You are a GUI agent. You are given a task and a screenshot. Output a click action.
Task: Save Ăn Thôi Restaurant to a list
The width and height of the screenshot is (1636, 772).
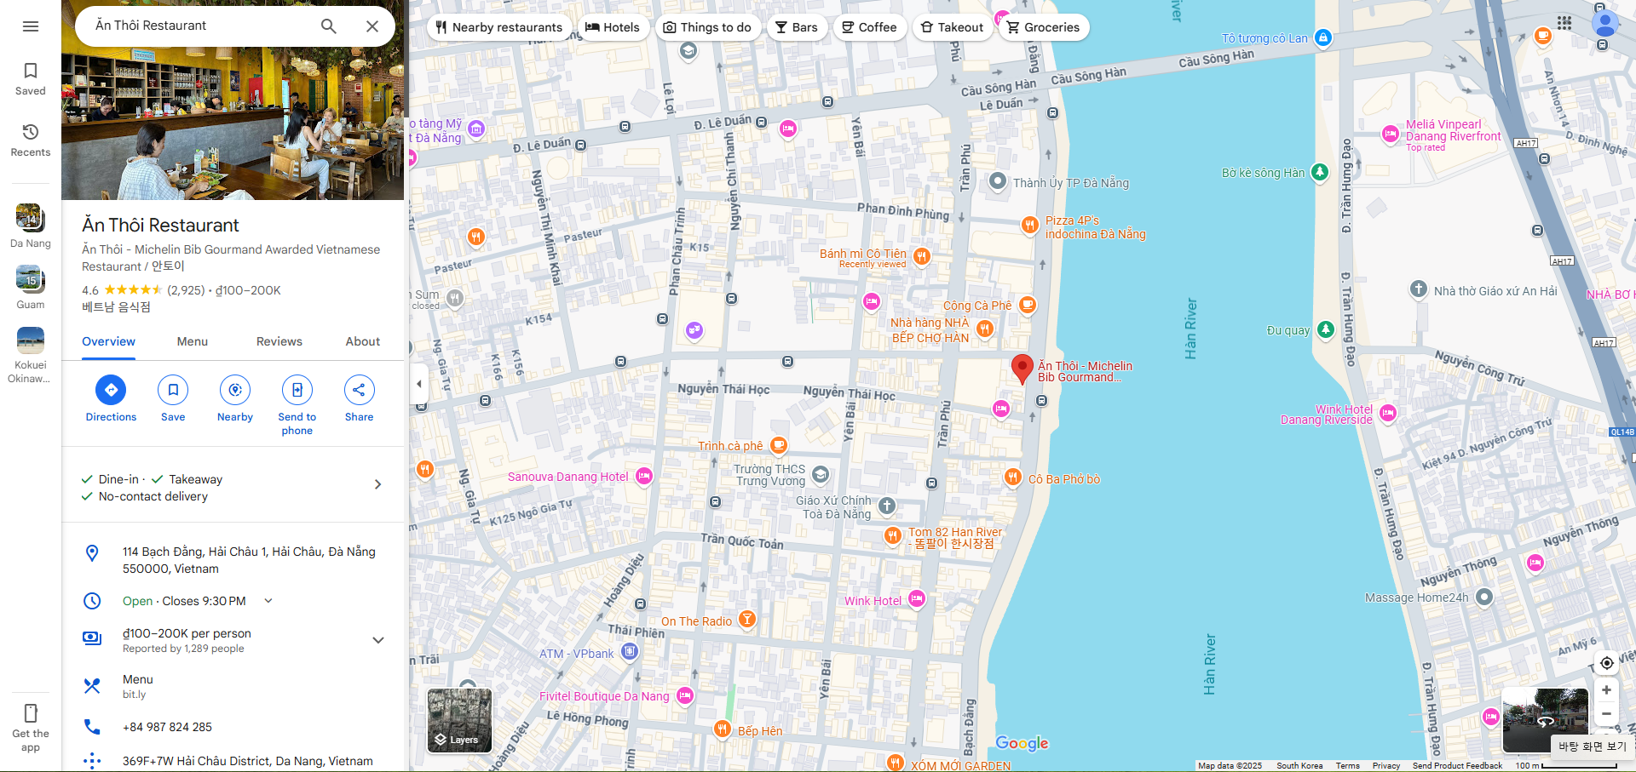point(173,390)
